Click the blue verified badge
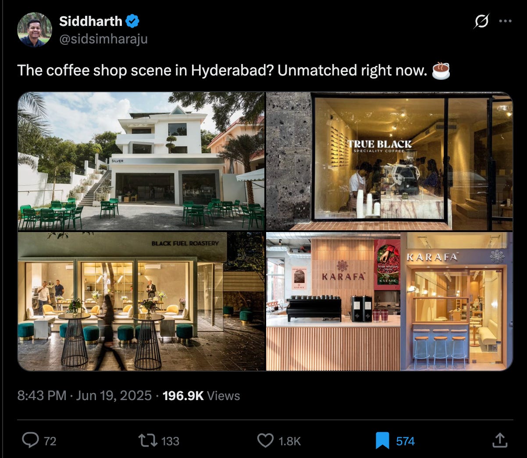Viewport: 527px width, 458px height. (132, 21)
